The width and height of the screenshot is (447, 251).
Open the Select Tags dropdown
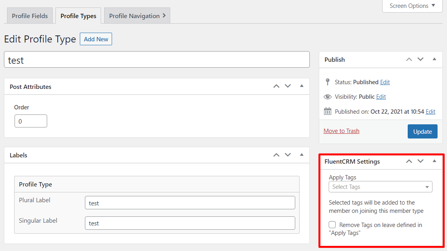point(380,187)
